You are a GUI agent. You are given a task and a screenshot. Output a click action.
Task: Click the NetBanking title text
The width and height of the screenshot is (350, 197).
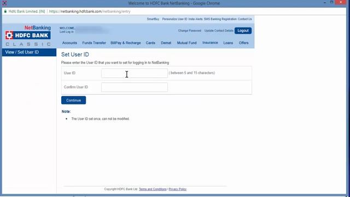pyautogui.click(x=38, y=28)
